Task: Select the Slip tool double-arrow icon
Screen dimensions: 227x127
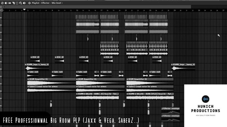Action: (x=10, y=3)
